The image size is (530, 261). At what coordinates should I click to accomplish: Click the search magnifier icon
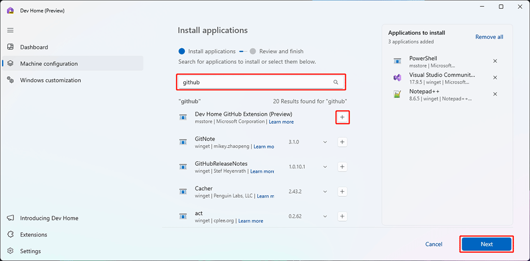point(335,82)
